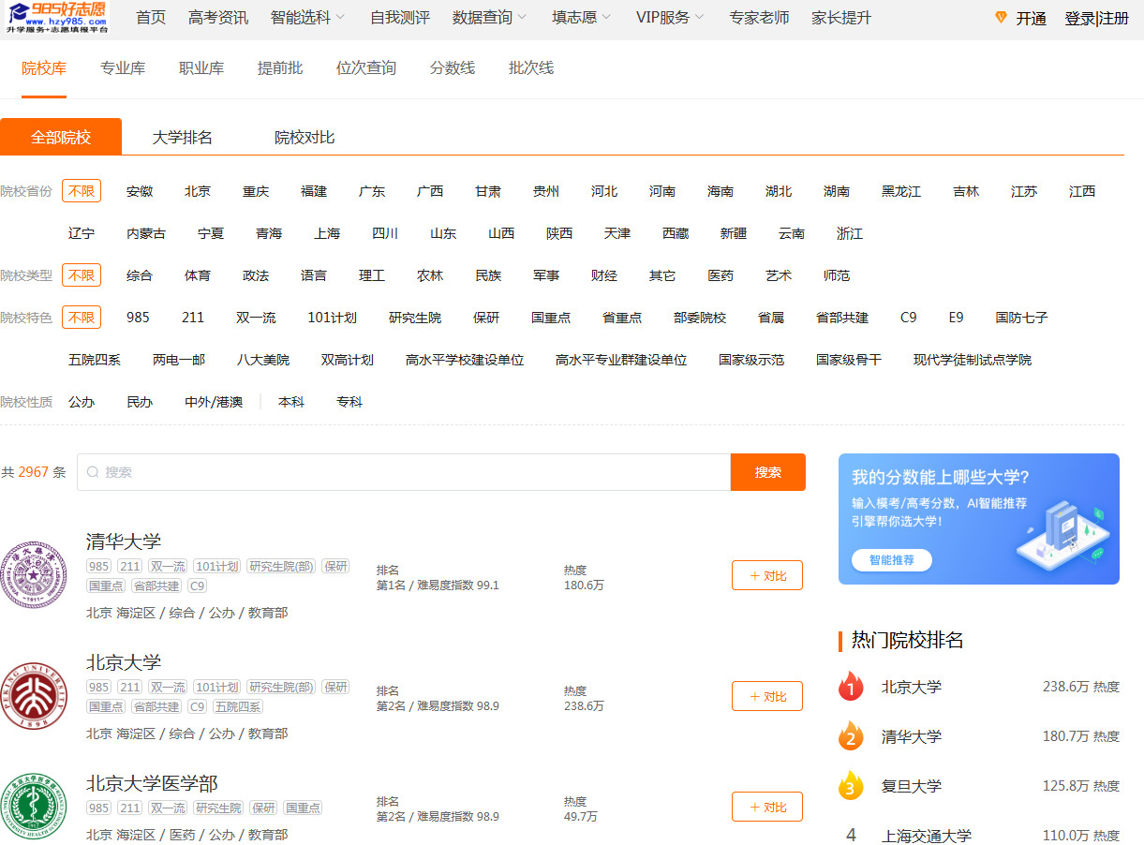Expand the 数据查询 dropdown menu

(489, 18)
